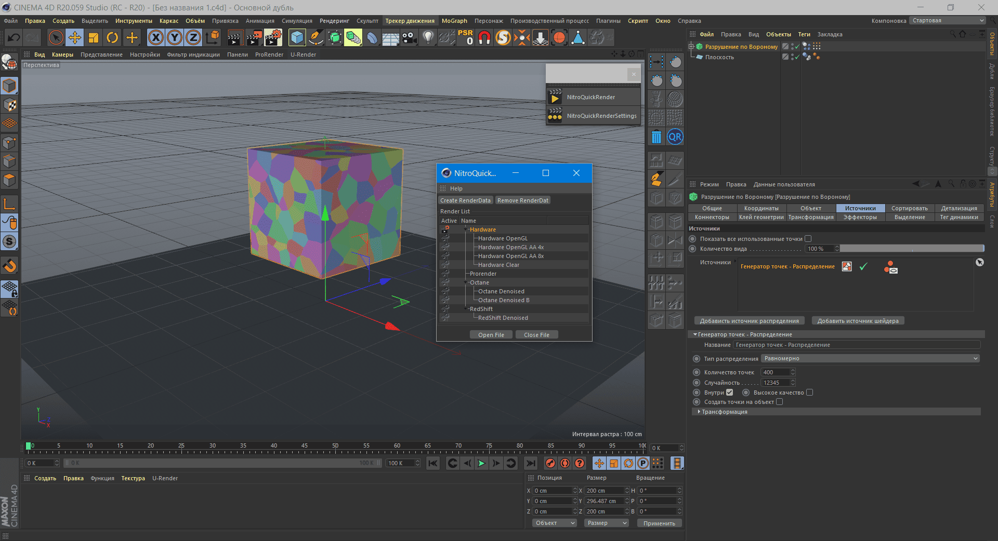
Task: Toggle Показать все использованные точки checkbox
Action: (808, 239)
